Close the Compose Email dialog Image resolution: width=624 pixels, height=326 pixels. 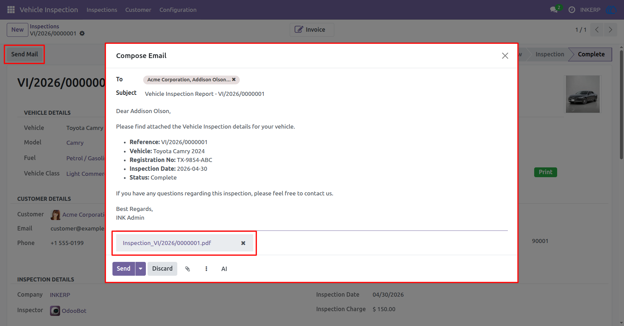point(505,56)
